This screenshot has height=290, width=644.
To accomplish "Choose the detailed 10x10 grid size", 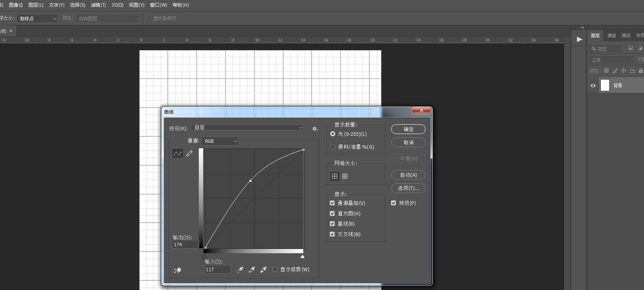I will tap(345, 176).
